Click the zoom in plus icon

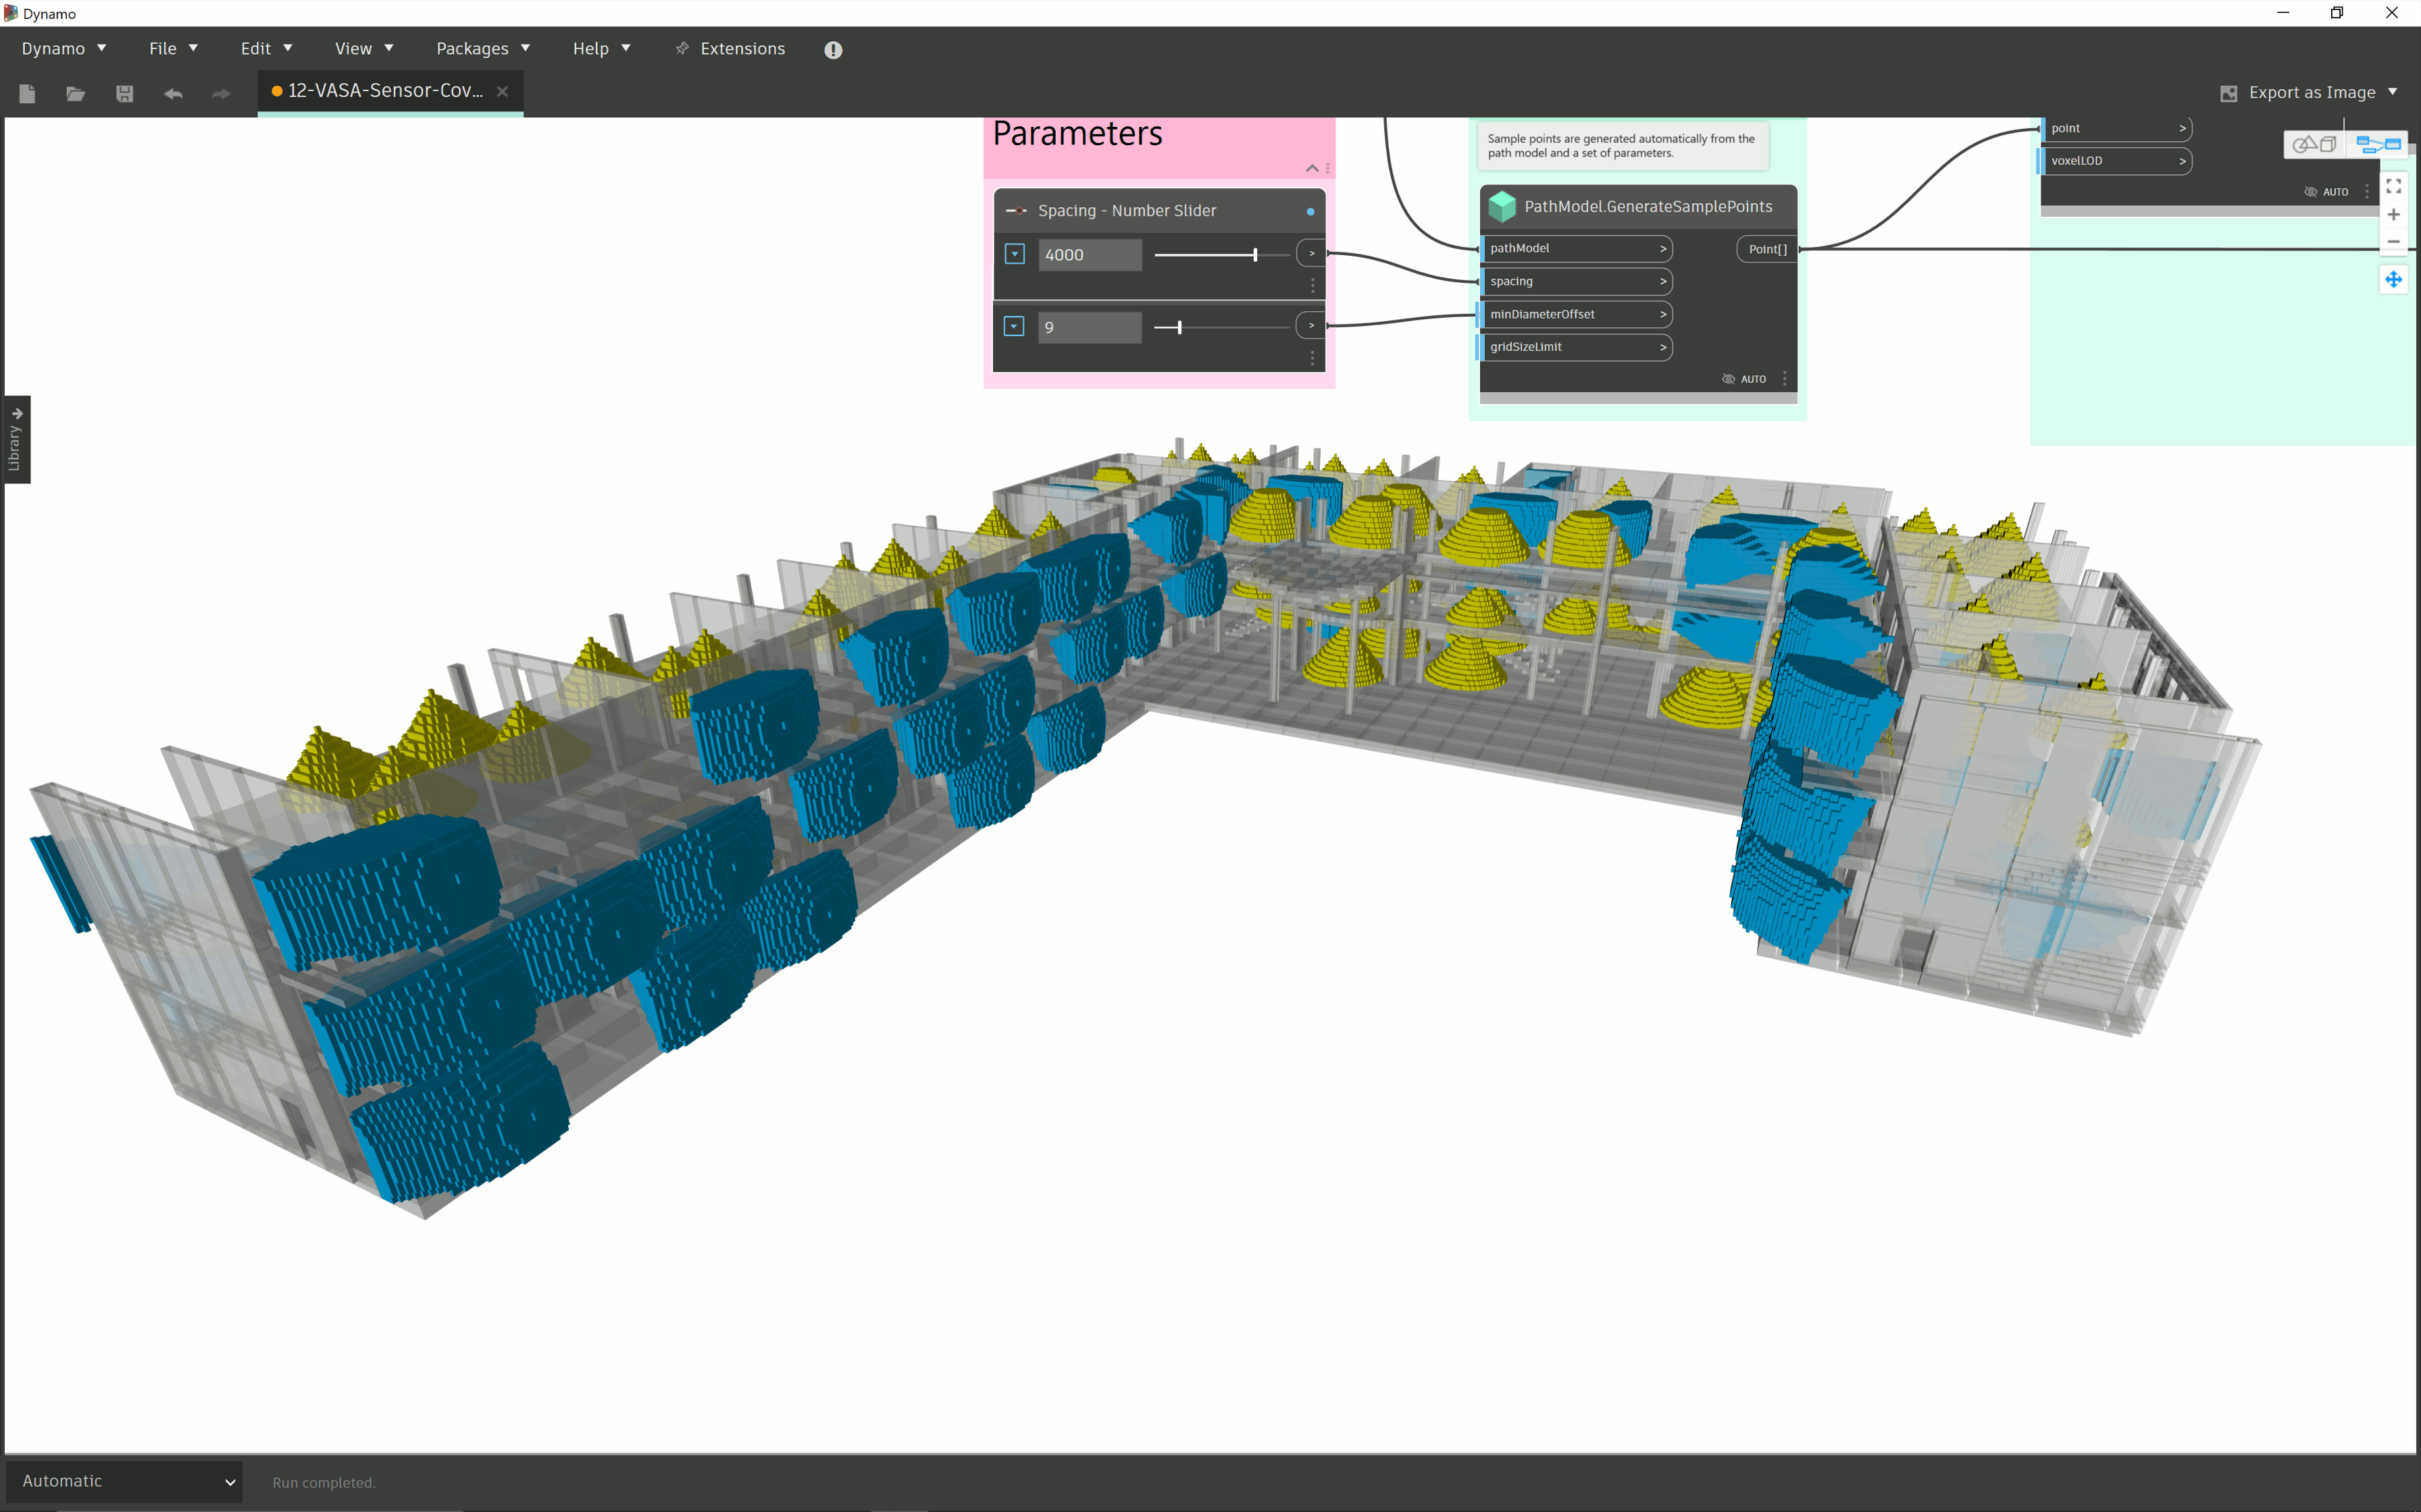coord(2393,215)
